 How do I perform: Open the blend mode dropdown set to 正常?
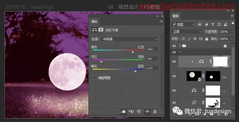pyautogui.click(x=187, y=32)
